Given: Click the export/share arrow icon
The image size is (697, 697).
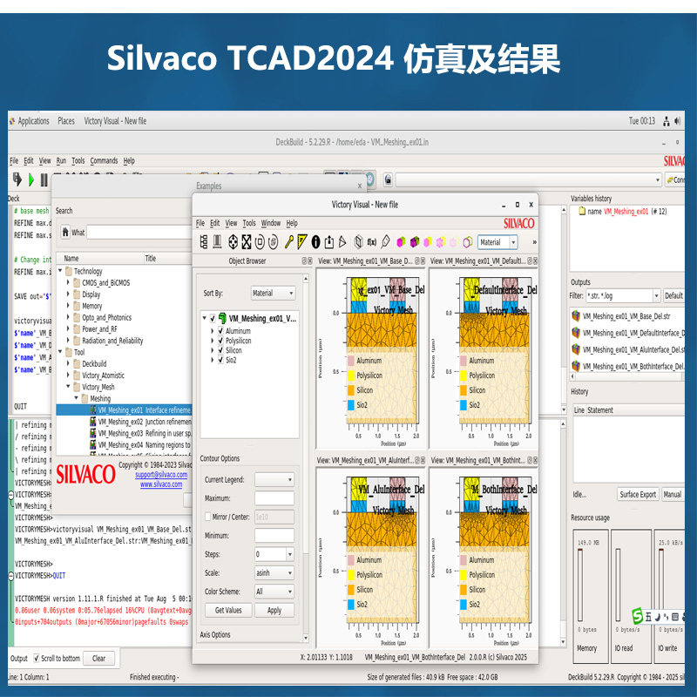Looking at the screenshot, I should (x=329, y=242).
